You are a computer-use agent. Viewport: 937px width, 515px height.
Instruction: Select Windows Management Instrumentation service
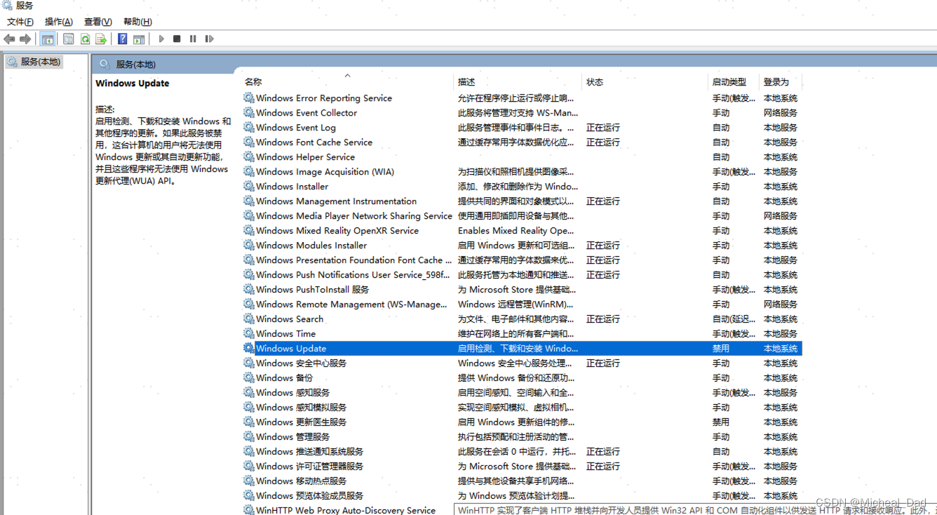click(x=336, y=201)
